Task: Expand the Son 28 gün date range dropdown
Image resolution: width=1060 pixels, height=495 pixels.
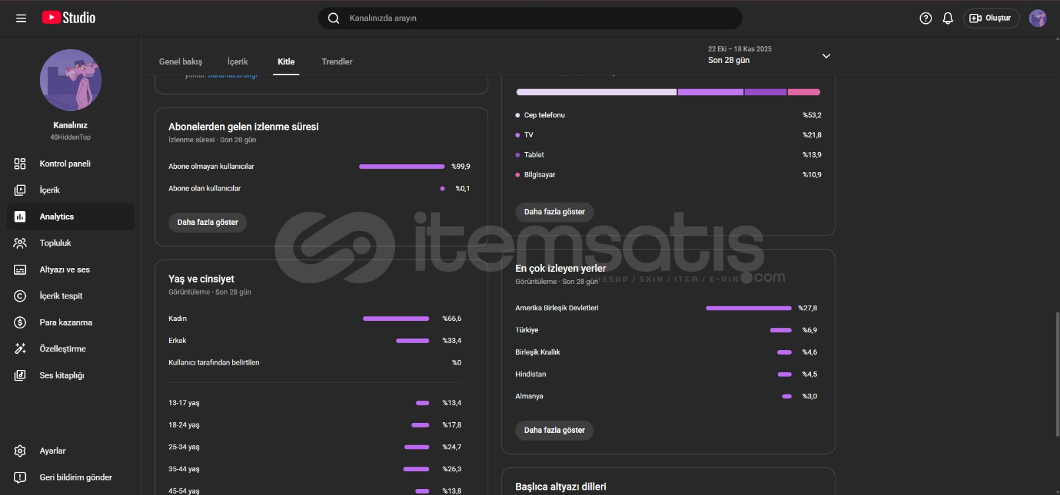Action: (x=825, y=56)
